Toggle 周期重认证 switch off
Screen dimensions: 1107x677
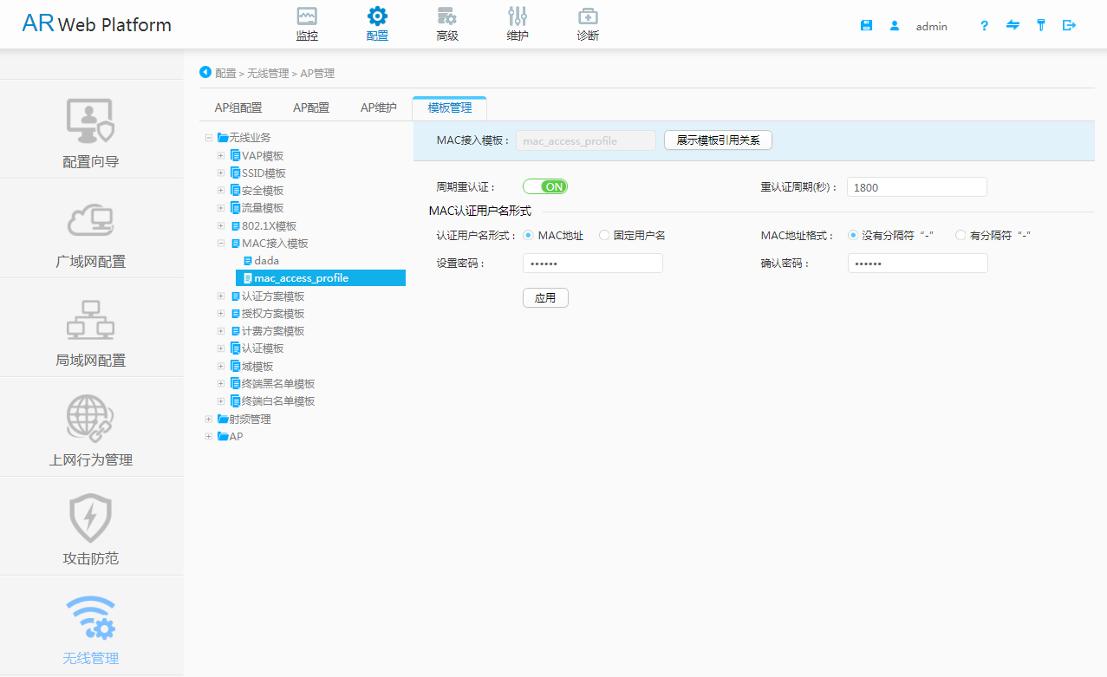click(x=544, y=186)
